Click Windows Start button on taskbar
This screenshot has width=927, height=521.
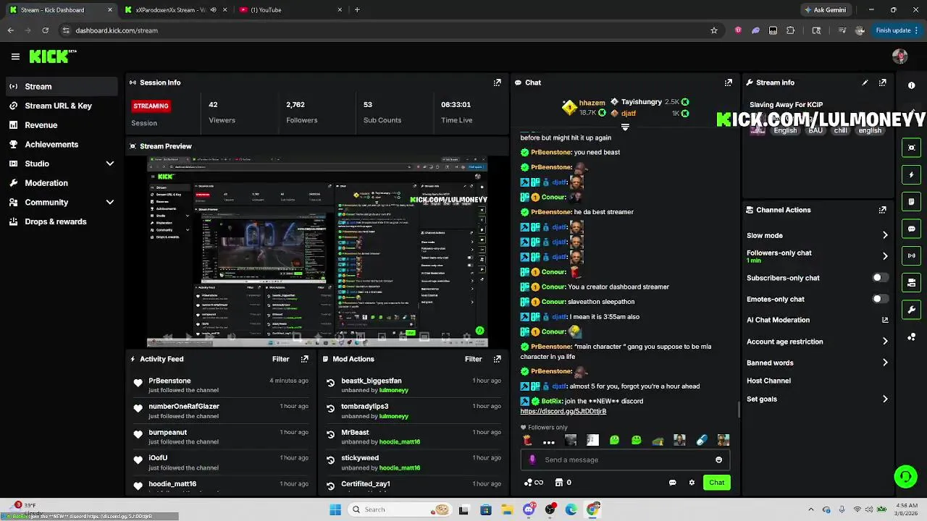tap(335, 509)
